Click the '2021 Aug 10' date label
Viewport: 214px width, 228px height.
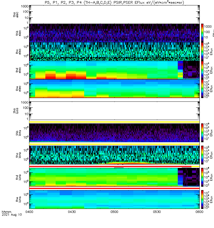(x=12, y=215)
